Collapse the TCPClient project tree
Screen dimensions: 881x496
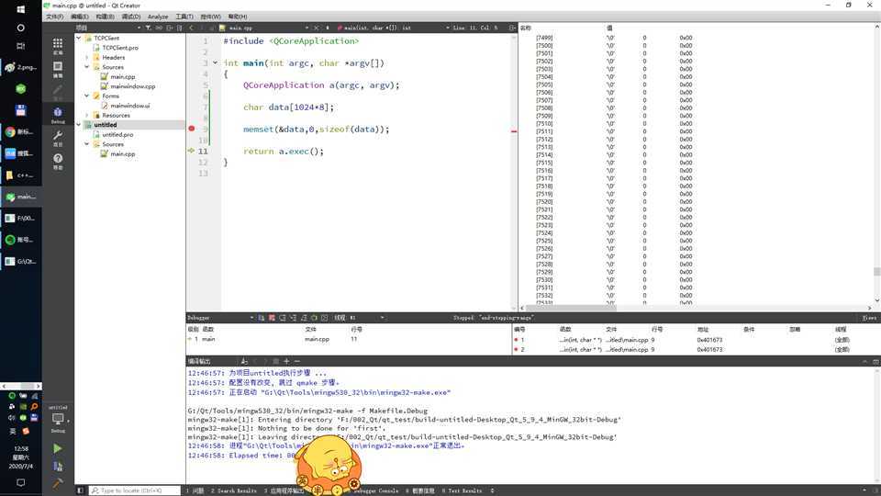point(78,39)
